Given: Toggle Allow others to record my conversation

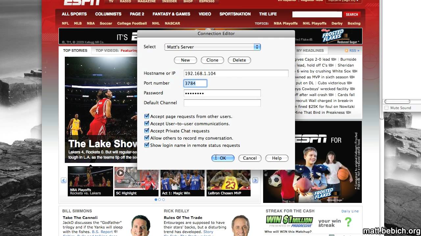Looking at the screenshot, I should pos(147,138).
